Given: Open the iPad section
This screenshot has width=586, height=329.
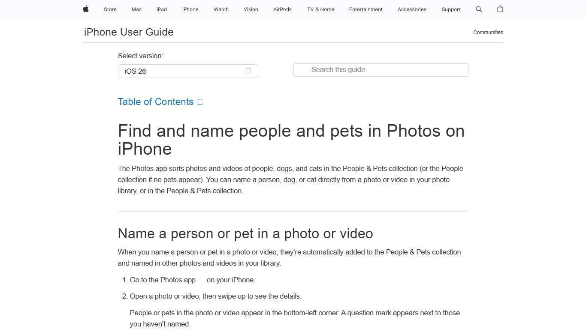Looking at the screenshot, I should (x=161, y=9).
